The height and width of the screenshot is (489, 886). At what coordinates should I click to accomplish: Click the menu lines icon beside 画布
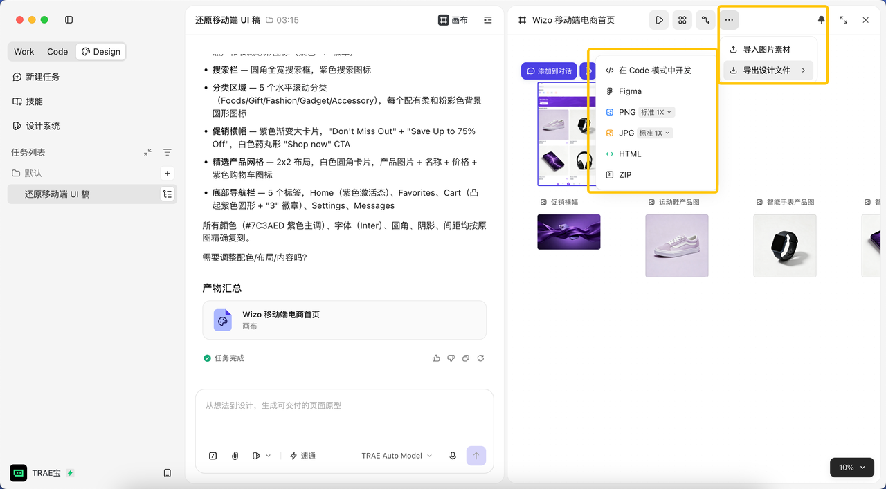488,20
